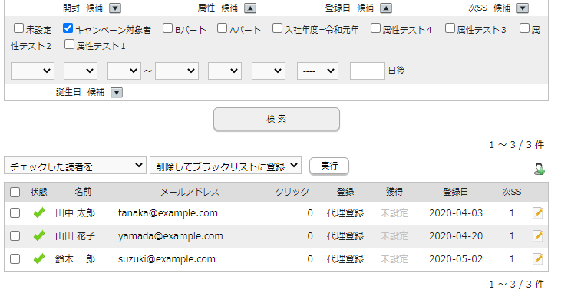Viewport: 561px width, 293px height.
Task: Collapse the 属性 候補 arrow
Action: [x=249, y=8]
